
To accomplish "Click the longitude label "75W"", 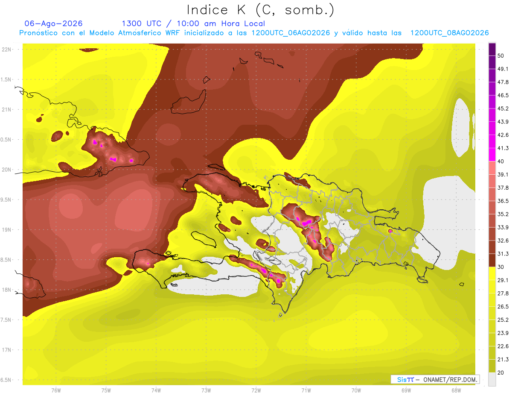I will click(106, 390).
